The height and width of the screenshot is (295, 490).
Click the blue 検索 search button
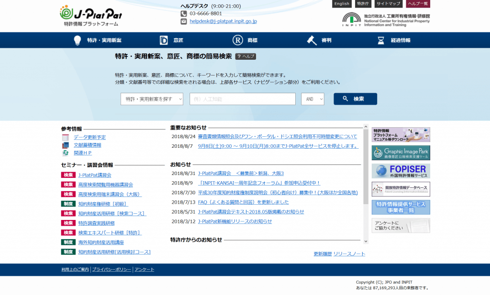356,99
